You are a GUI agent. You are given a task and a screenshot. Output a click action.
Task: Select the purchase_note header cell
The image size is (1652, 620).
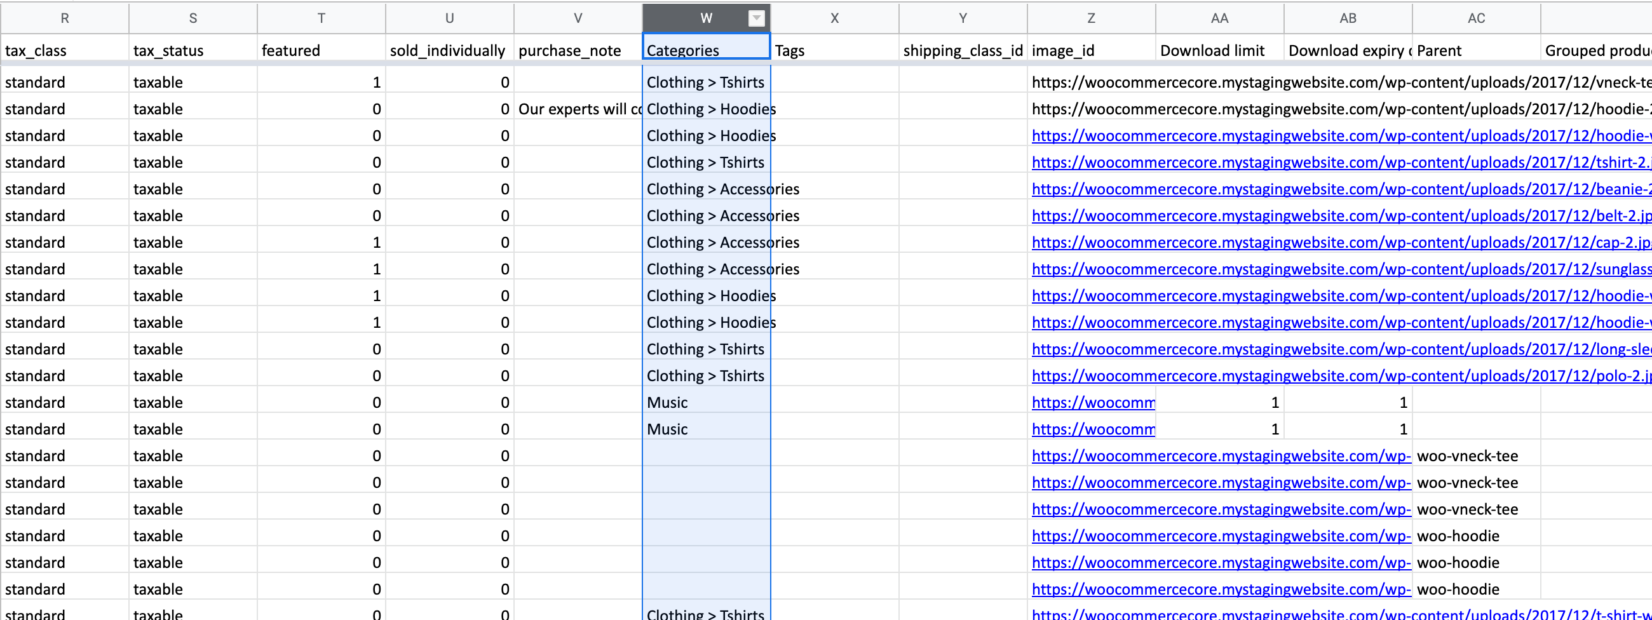click(578, 51)
